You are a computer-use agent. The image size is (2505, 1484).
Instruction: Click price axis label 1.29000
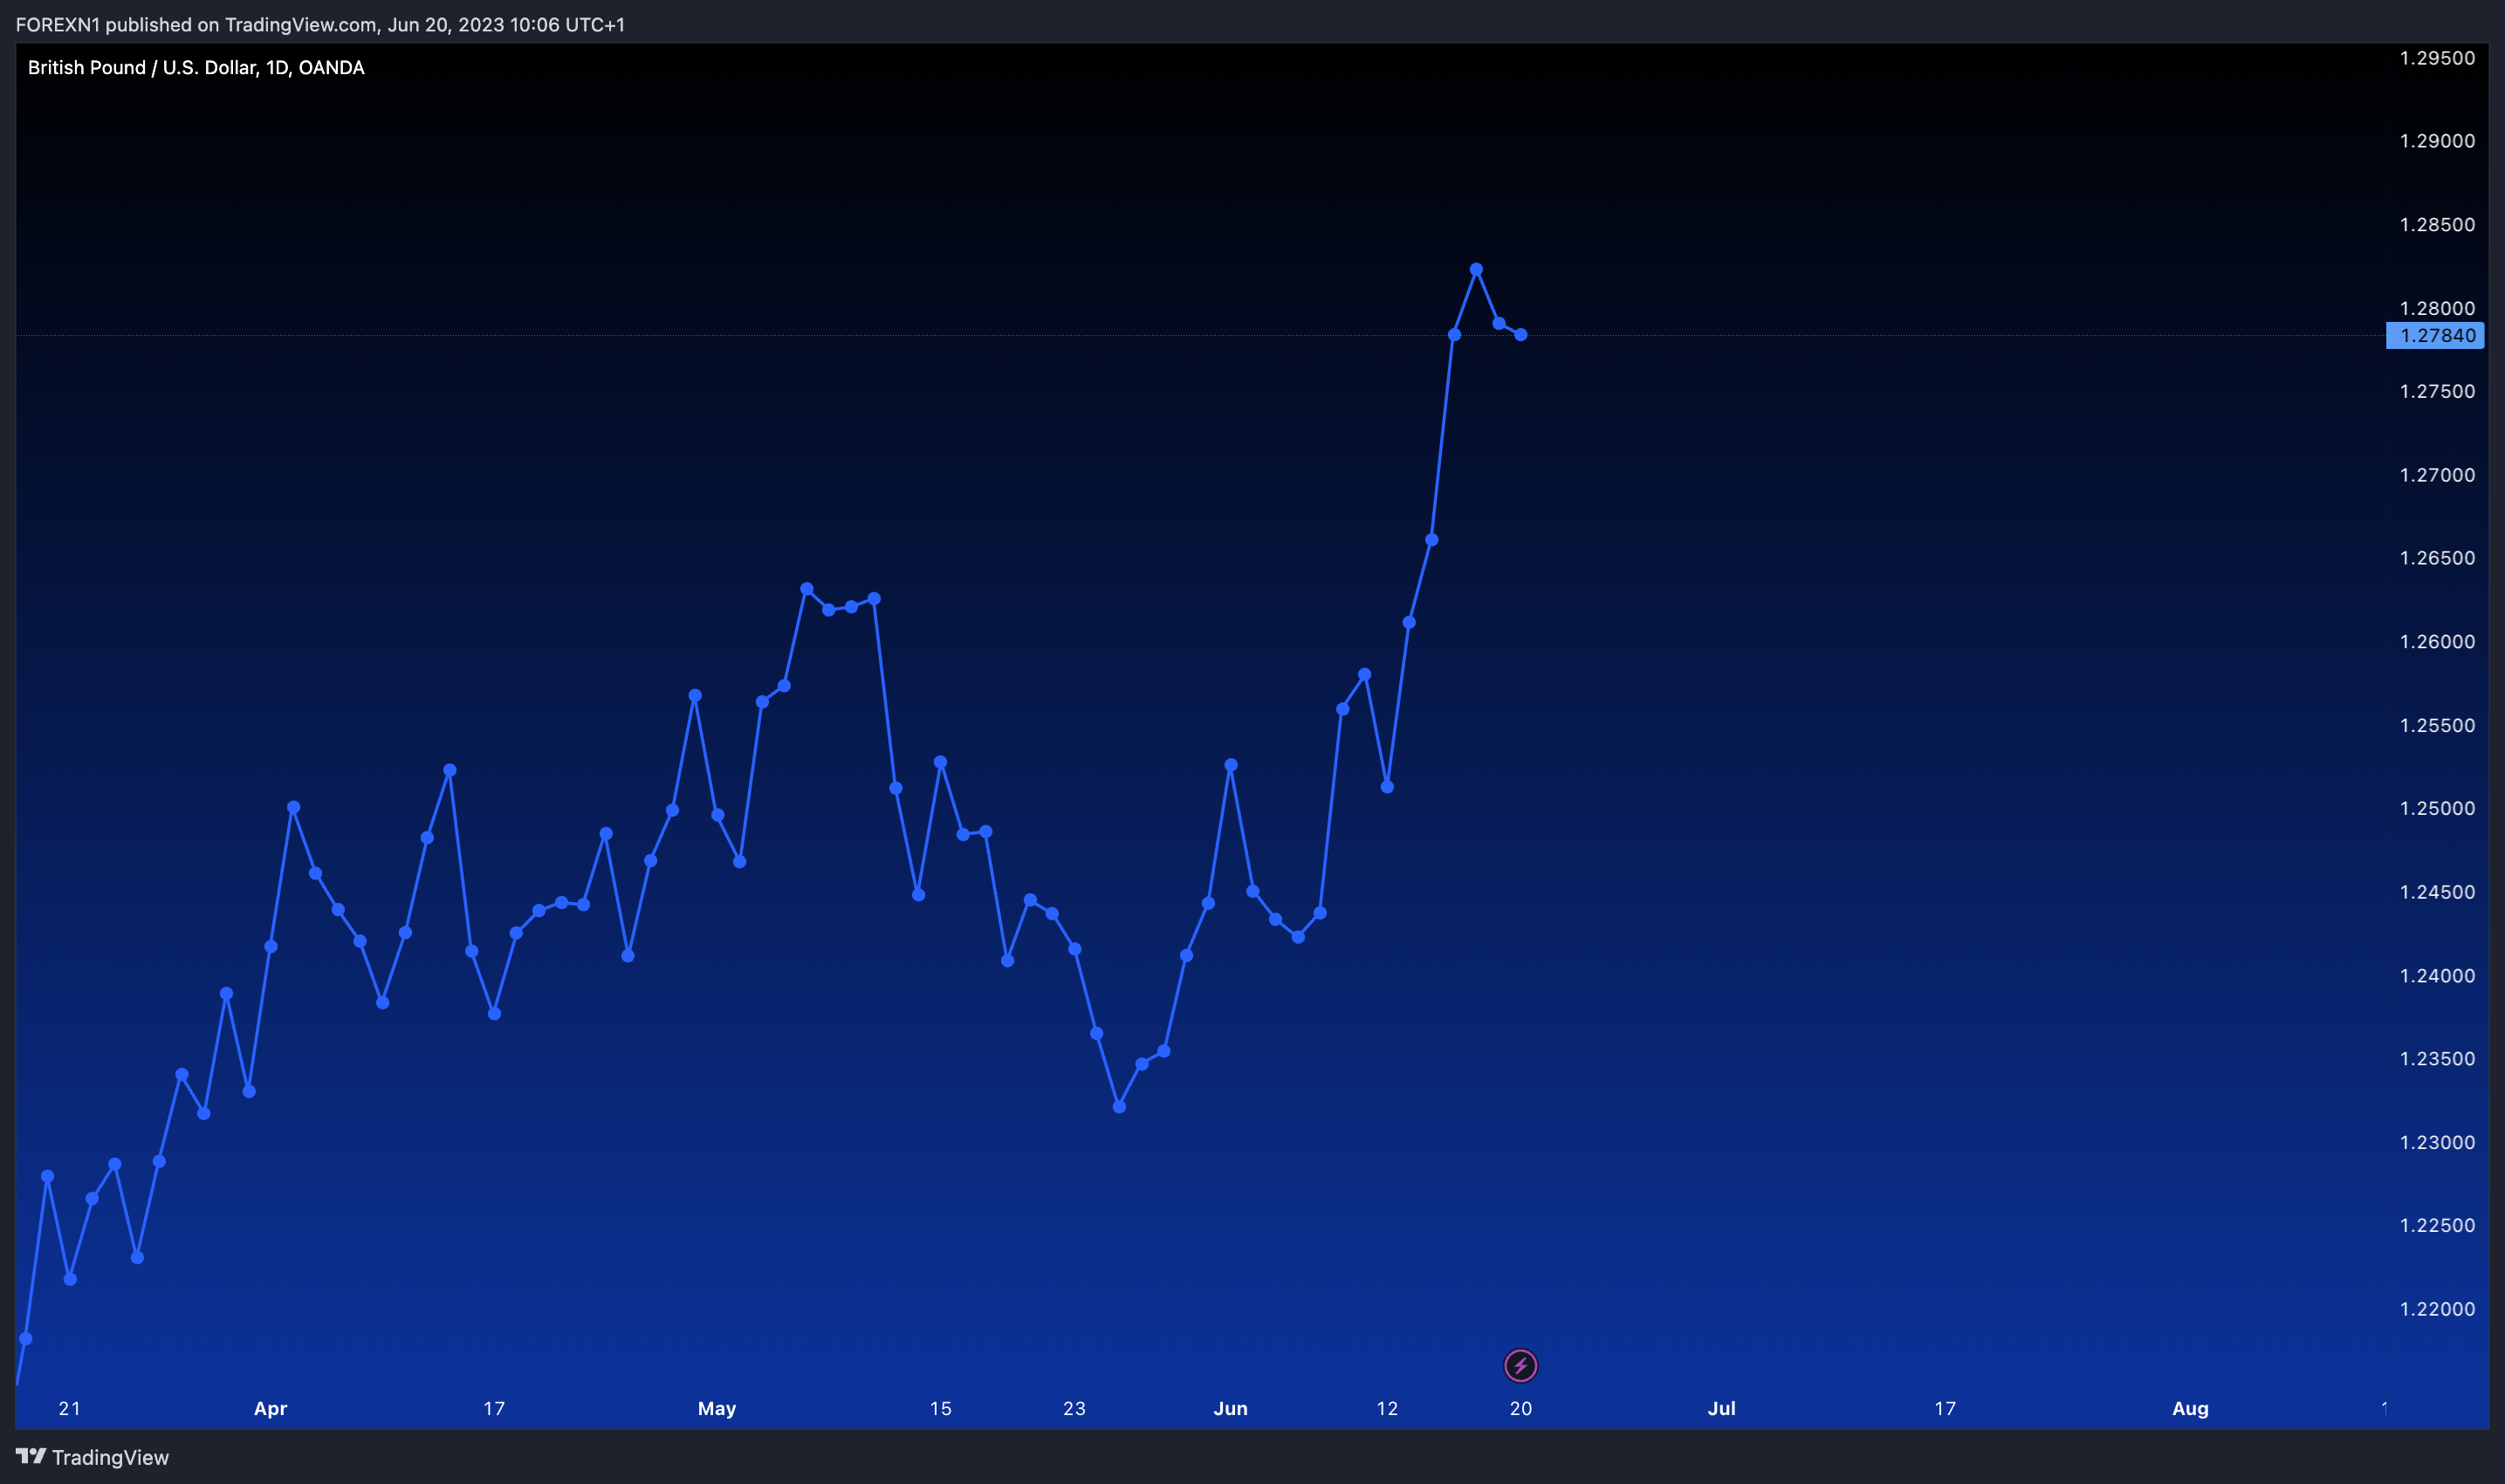tap(2437, 141)
